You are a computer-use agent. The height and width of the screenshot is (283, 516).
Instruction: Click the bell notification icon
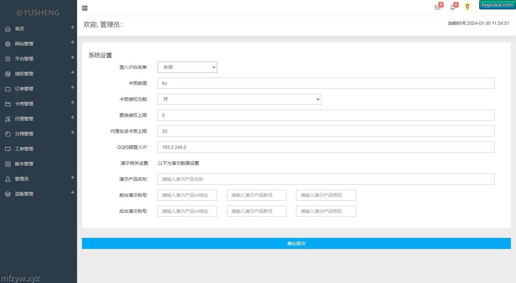(452, 7)
